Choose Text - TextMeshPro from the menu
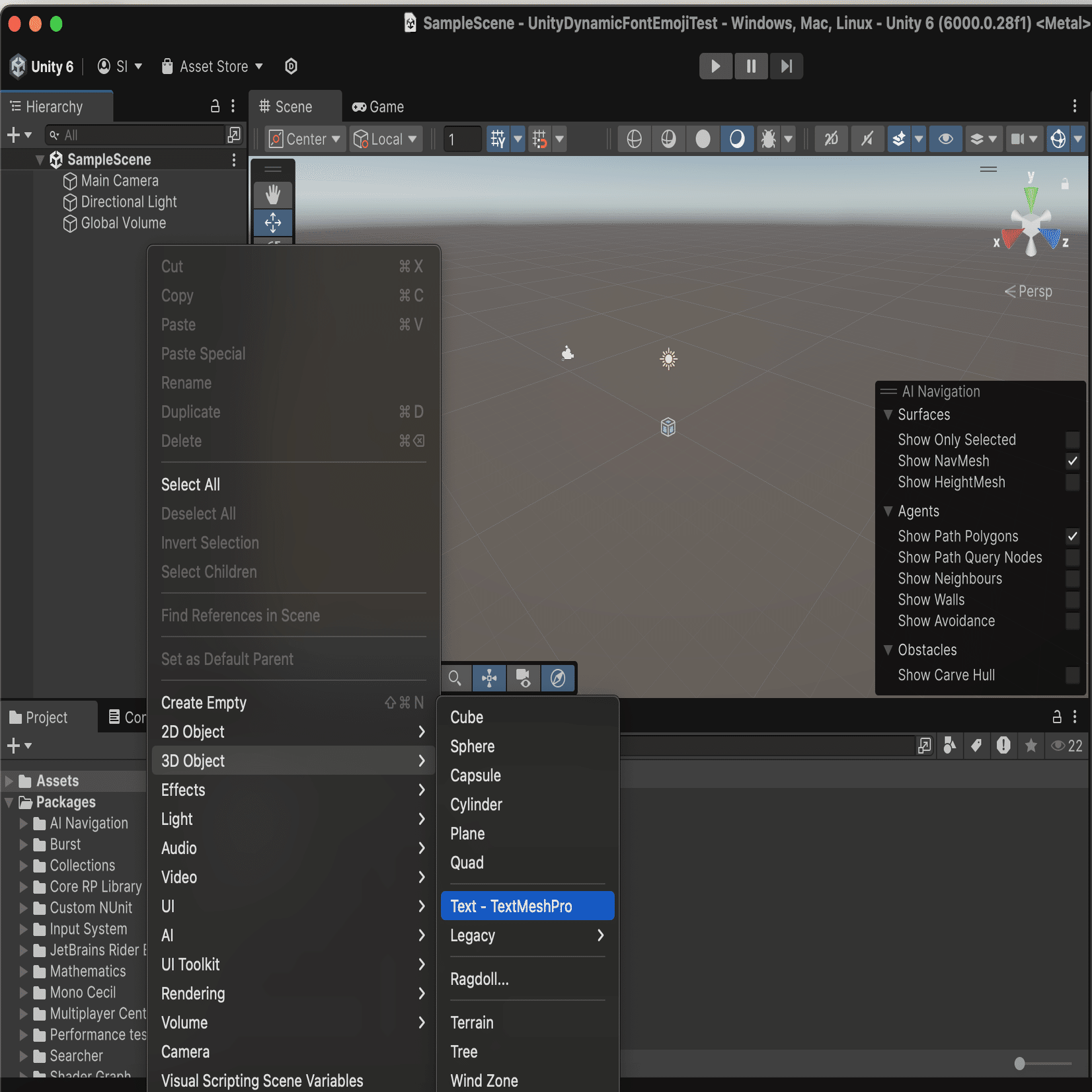 [x=527, y=906]
